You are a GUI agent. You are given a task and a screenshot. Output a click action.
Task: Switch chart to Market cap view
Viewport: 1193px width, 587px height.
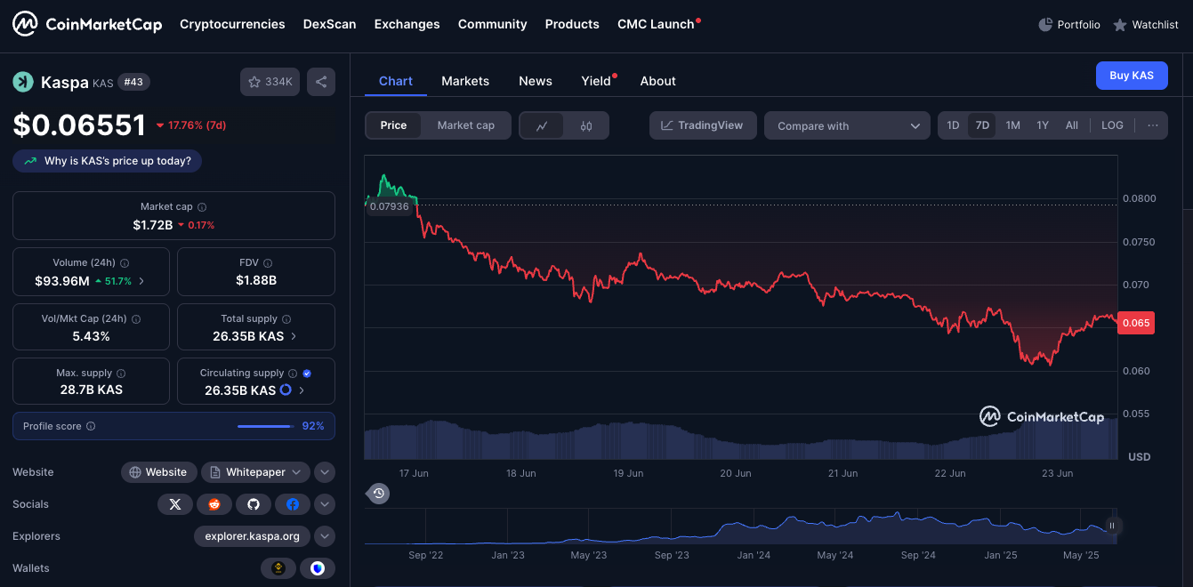click(x=466, y=125)
